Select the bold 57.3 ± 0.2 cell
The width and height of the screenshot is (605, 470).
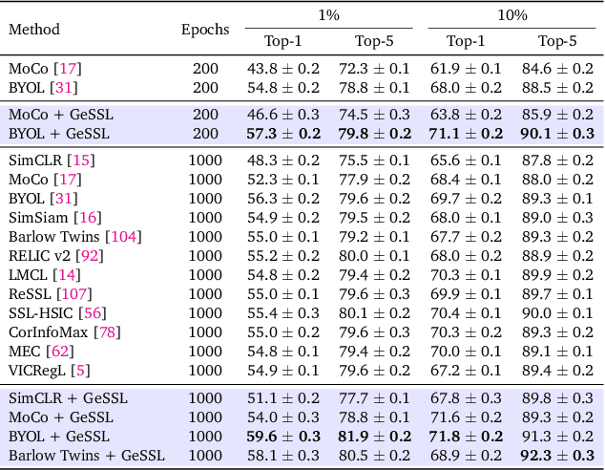tap(282, 133)
